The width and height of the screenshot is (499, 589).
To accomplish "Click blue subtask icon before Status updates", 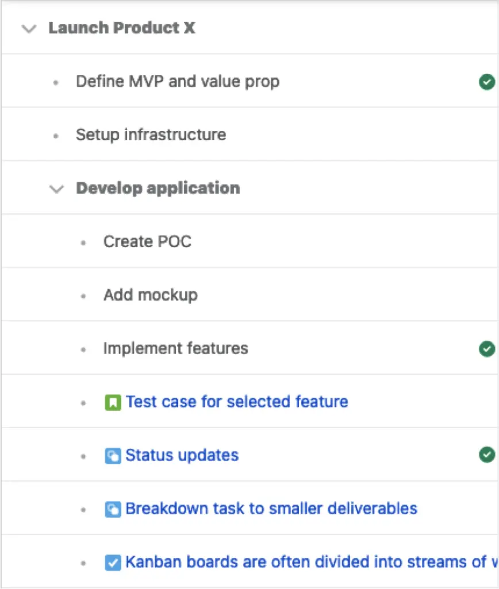I will pyautogui.click(x=113, y=456).
